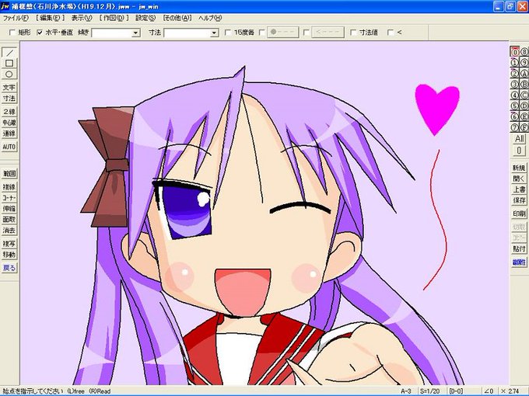Image resolution: width=529 pixels, height=396 pixels.
Task: Save as using 保存 button
Action: click(x=519, y=200)
